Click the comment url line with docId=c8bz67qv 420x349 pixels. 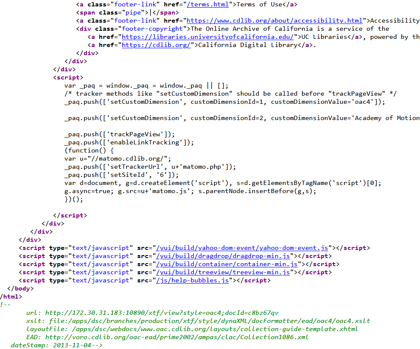(x=152, y=313)
